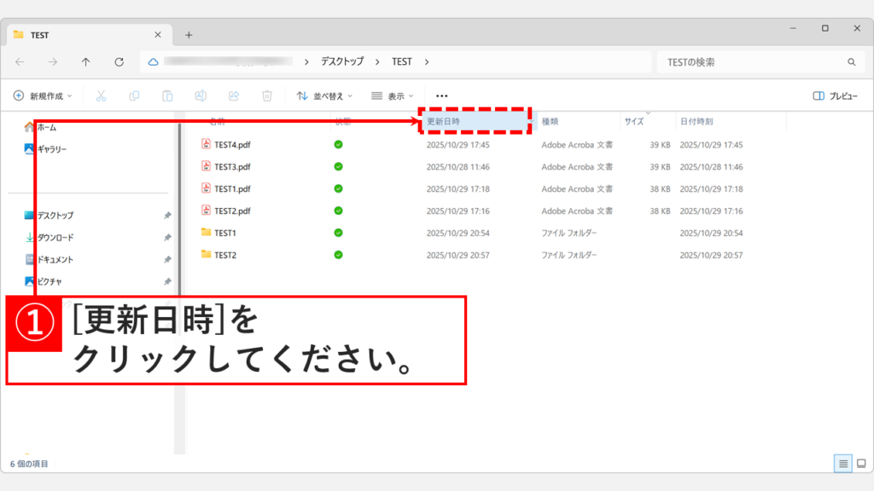The width and height of the screenshot is (874, 491).
Task: Click the Copy icon in the toolbar
Action: (134, 95)
